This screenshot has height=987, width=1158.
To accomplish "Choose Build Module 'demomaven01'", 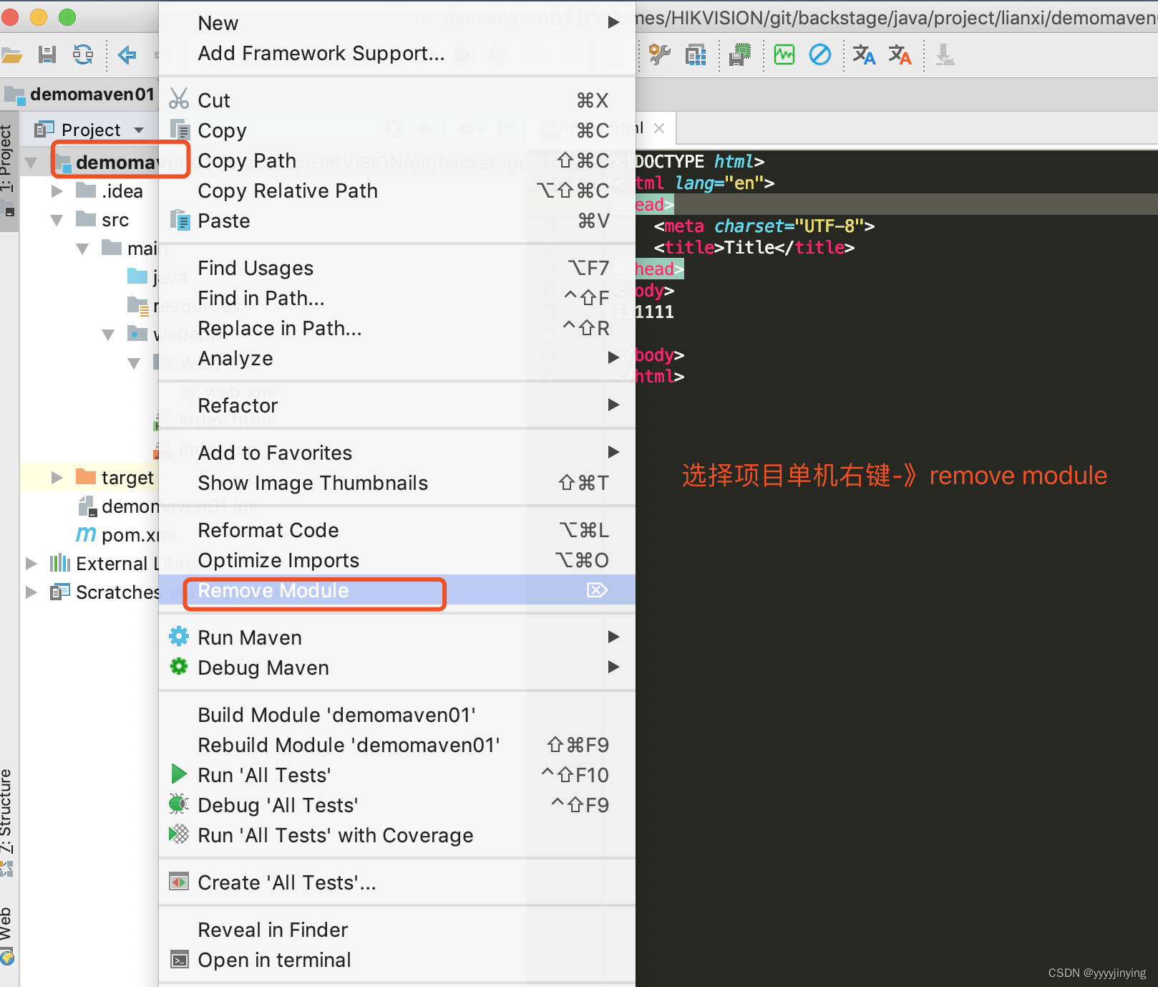I will (396, 715).
